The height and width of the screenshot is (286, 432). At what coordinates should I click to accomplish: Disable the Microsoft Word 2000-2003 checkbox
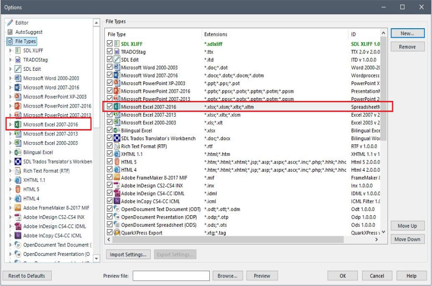click(x=110, y=67)
